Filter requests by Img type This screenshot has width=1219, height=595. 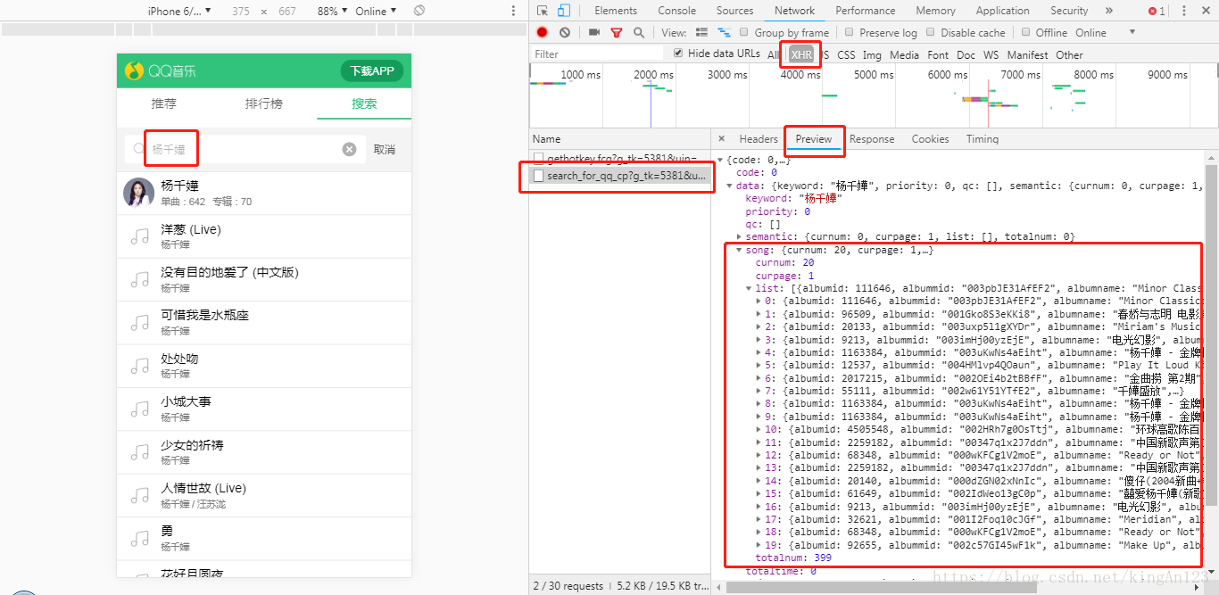(872, 54)
